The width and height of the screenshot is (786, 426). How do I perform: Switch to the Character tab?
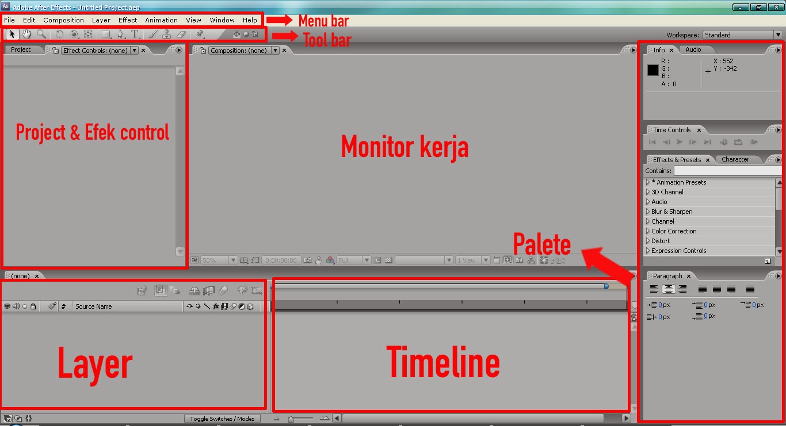(x=737, y=159)
